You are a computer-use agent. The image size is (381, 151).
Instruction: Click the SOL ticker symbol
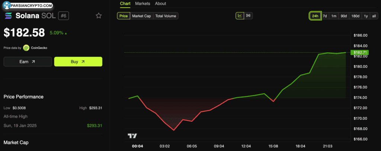[x=49, y=16]
